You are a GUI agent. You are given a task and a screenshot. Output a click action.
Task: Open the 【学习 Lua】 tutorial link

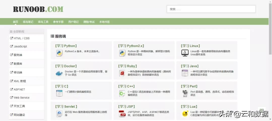(189, 107)
